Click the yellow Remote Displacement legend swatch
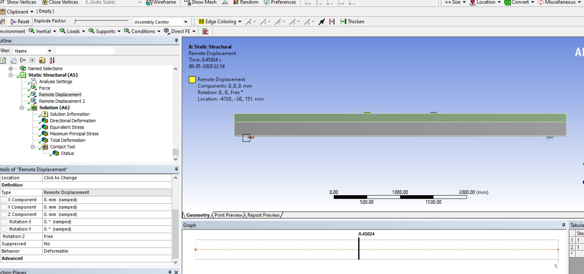 [192, 79]
